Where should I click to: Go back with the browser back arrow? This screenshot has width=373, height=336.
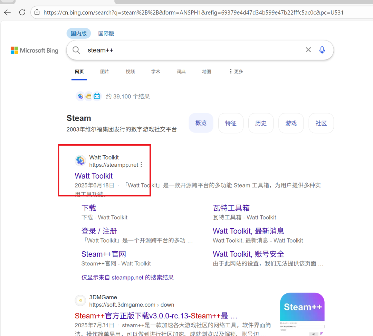pos(7,12)
